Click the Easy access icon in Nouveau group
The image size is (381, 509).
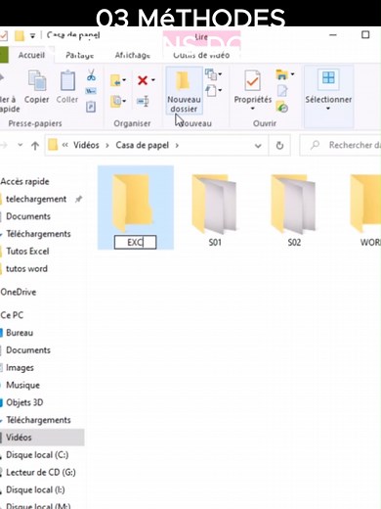pyautogui.click(x=211, y=90)
